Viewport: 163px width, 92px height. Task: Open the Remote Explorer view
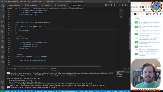pos(3,26)
